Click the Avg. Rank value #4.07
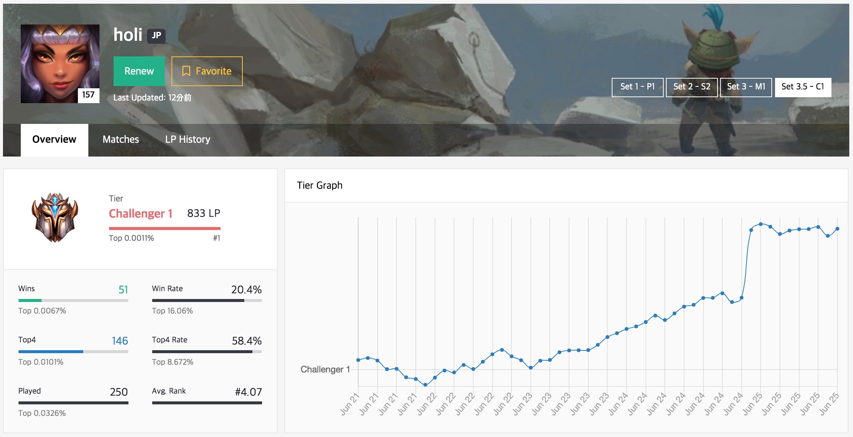The width and height of the screenshot is (853, 437). [248, 392]
